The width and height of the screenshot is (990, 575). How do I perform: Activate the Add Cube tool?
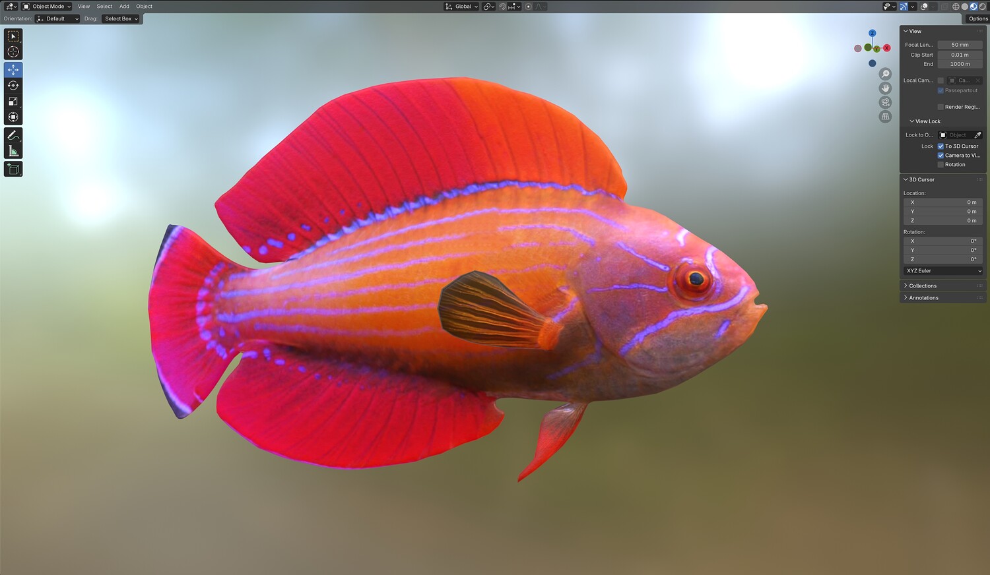point(13,169)
